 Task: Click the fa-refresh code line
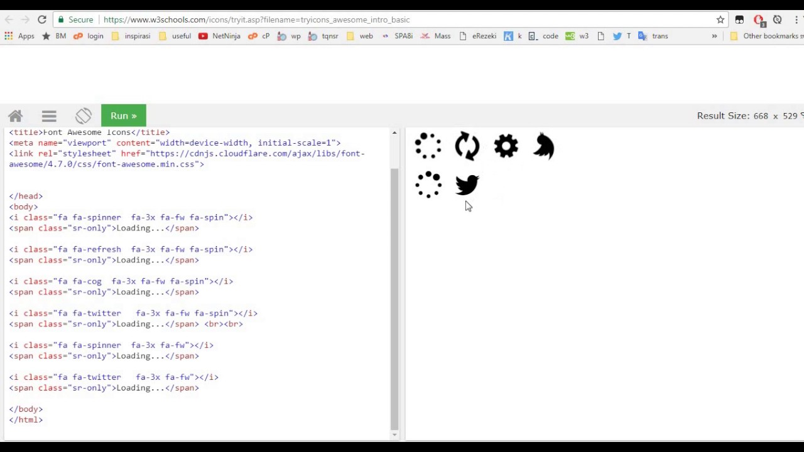[131, 250]
